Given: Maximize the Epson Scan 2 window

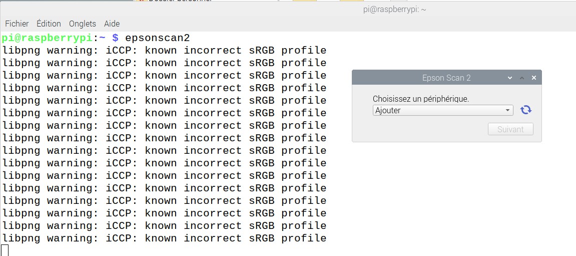Looking at the screenshot, I should [521, 78].
